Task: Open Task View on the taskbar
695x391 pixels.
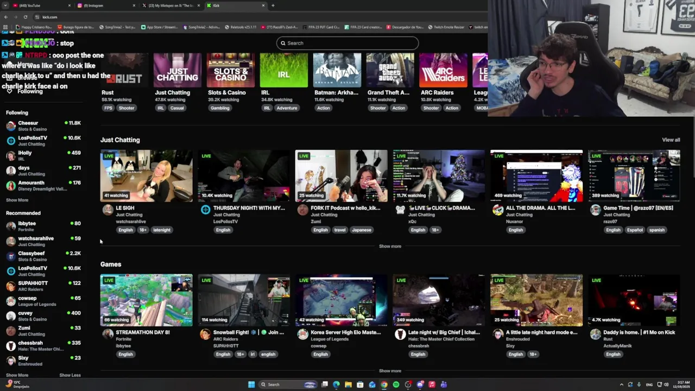Action: click(x=325, y=384)
